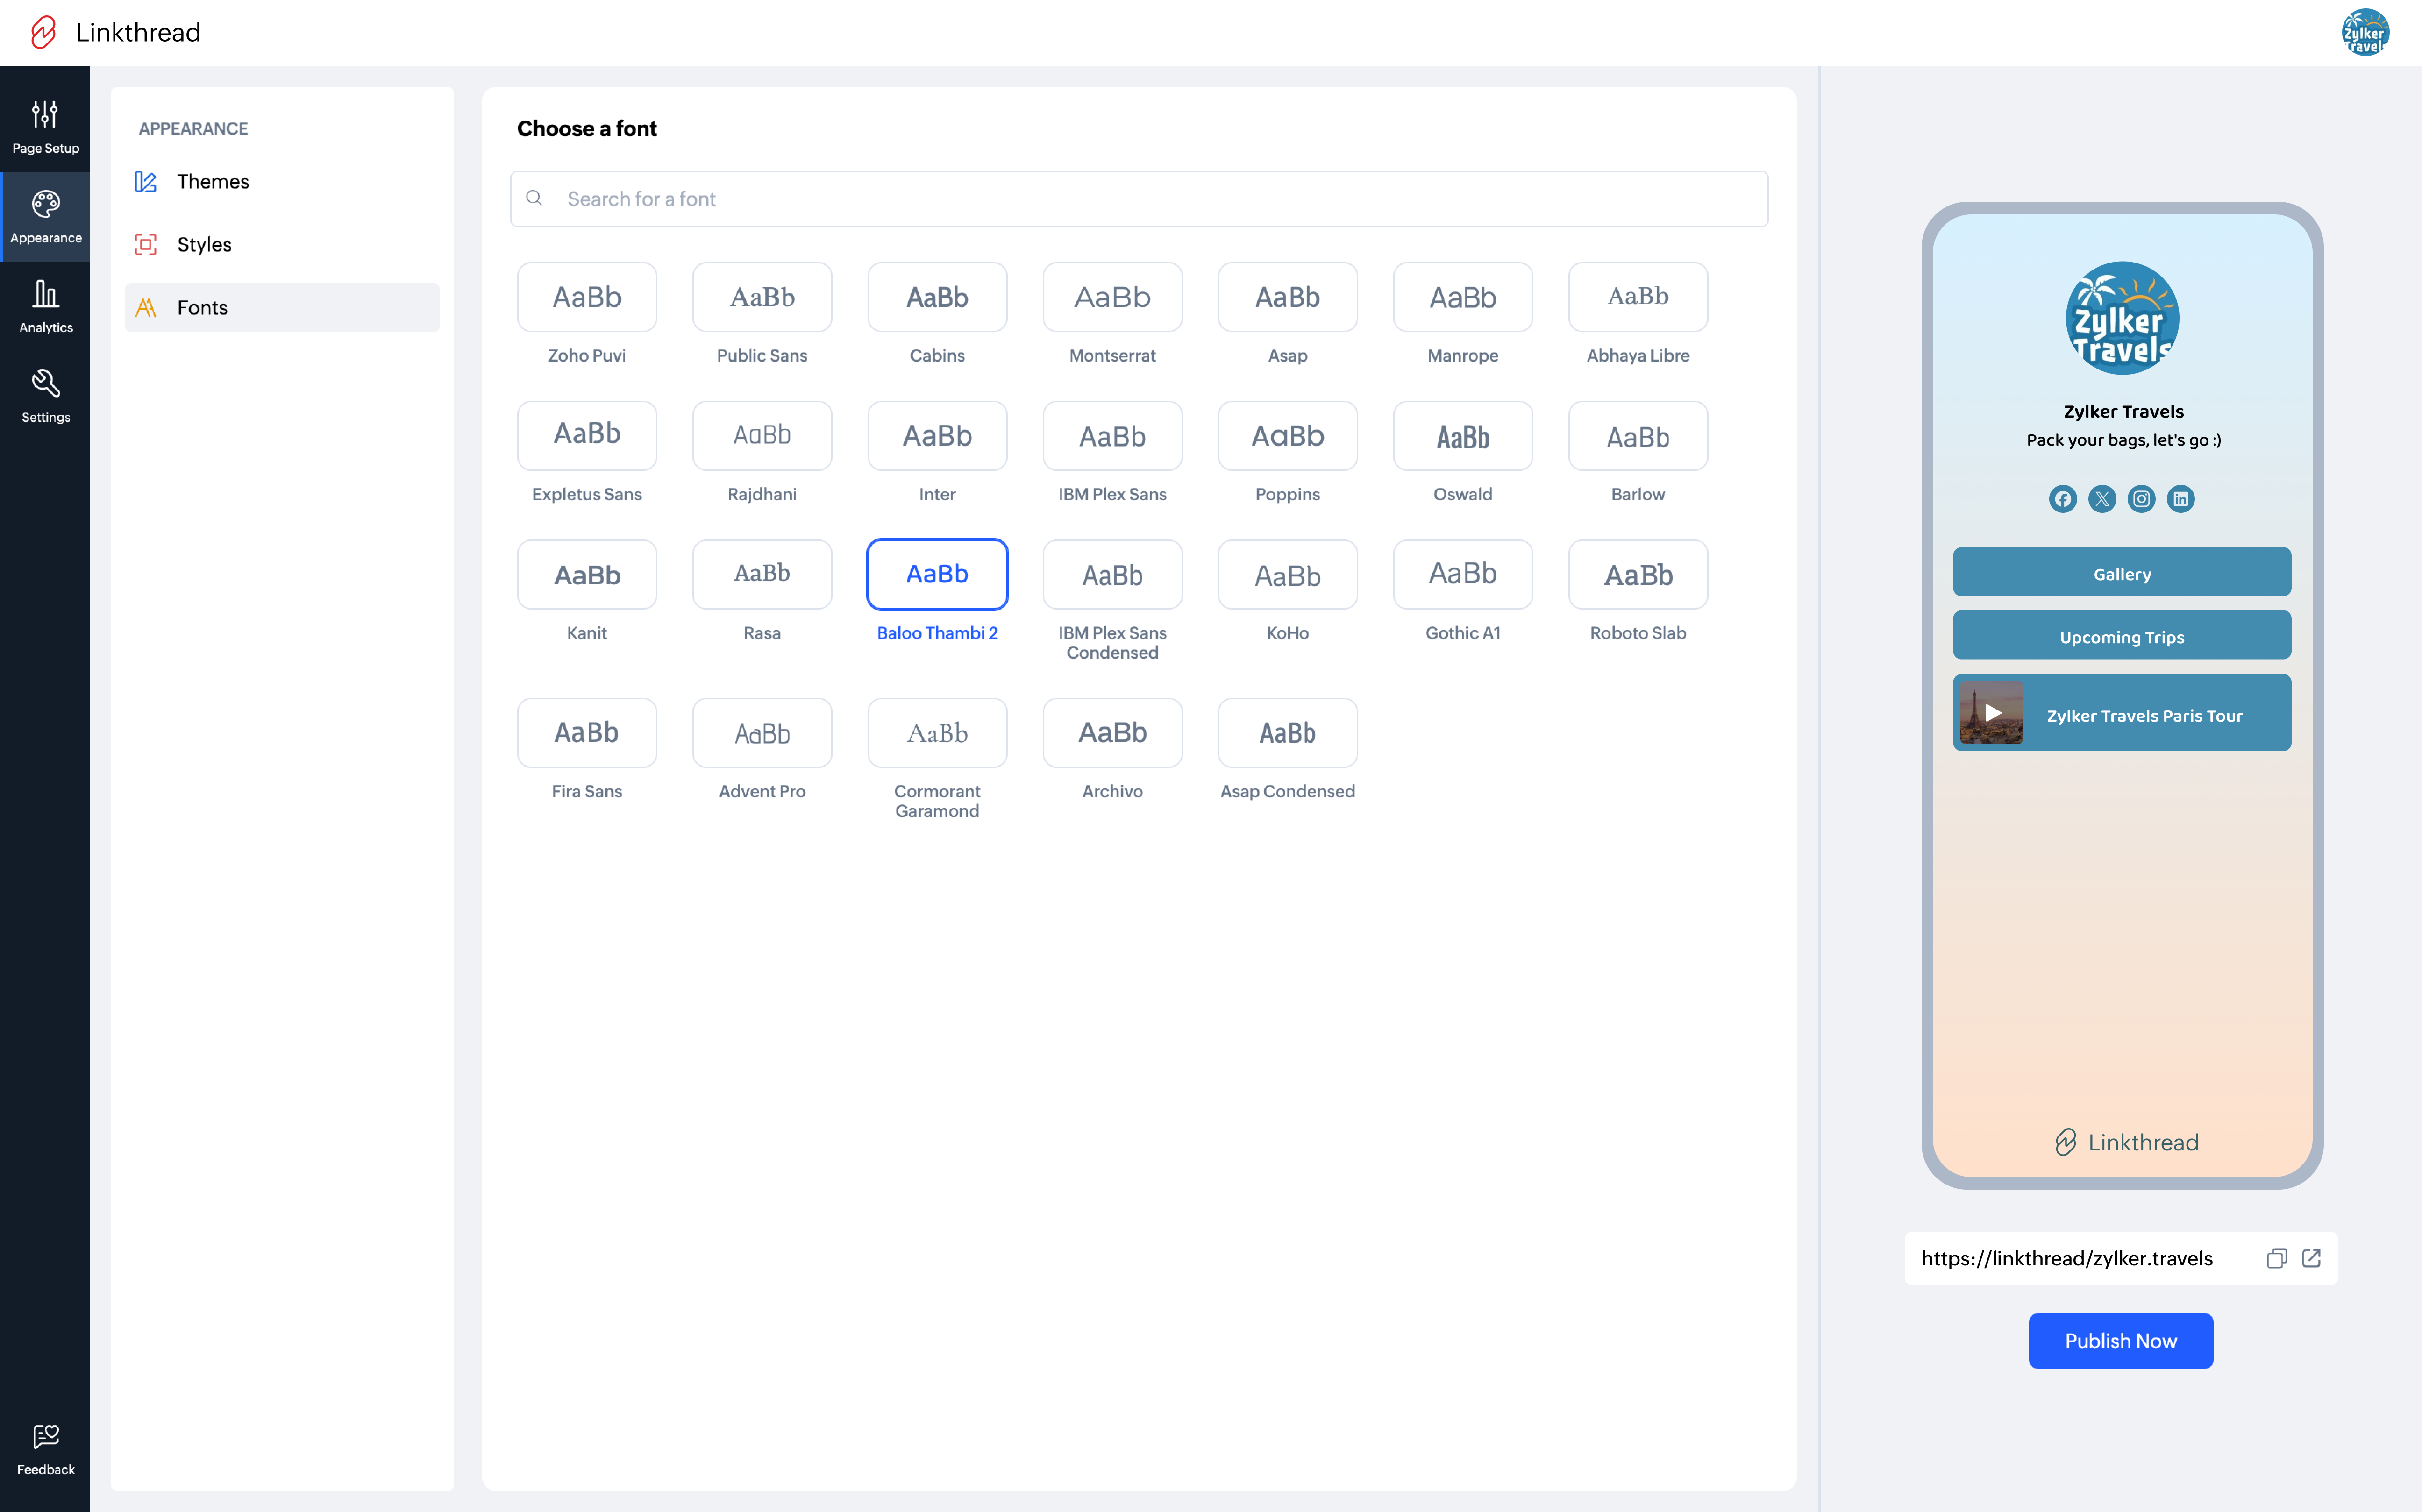Select the Fonts menu item
This screenshot has width=2422, height=1512.
click(202, 307)
